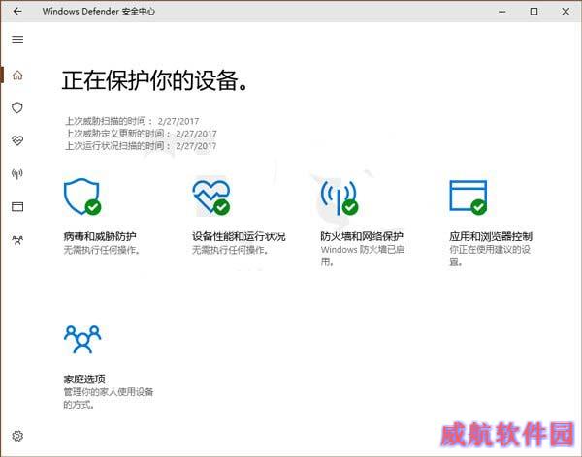Close the Windows Defender window
The image size is (582, 457).
tap(566, 12)
